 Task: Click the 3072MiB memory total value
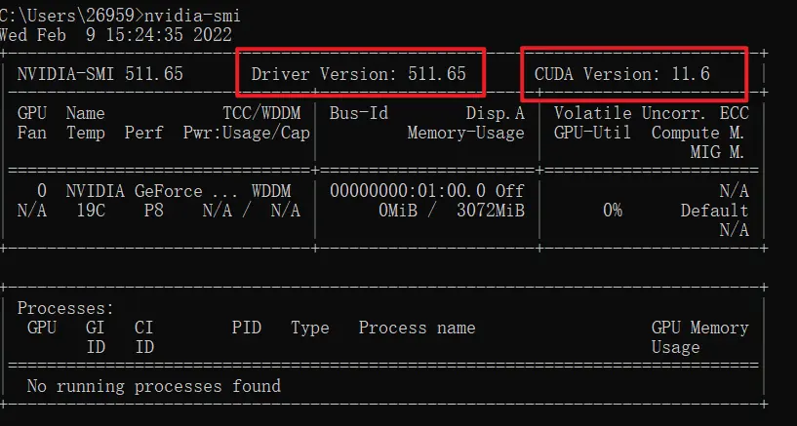[x=491, y=211]
